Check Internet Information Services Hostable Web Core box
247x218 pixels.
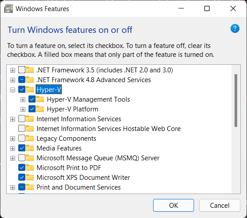tap(22, 128)
